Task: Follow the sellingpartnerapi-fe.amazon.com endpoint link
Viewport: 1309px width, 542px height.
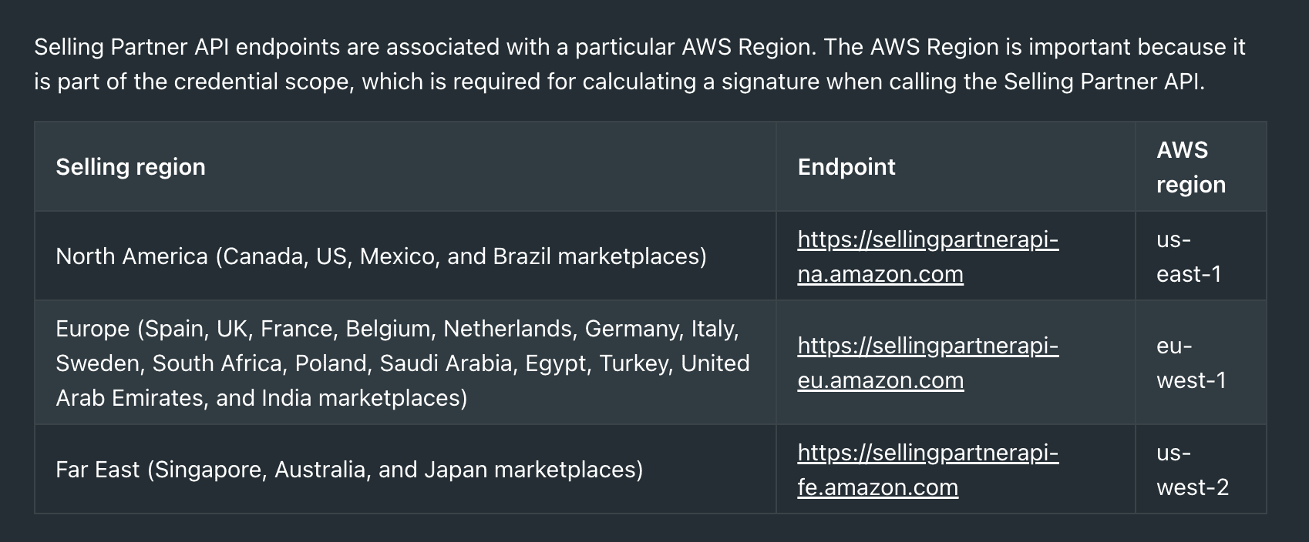Action: (928, 470)
